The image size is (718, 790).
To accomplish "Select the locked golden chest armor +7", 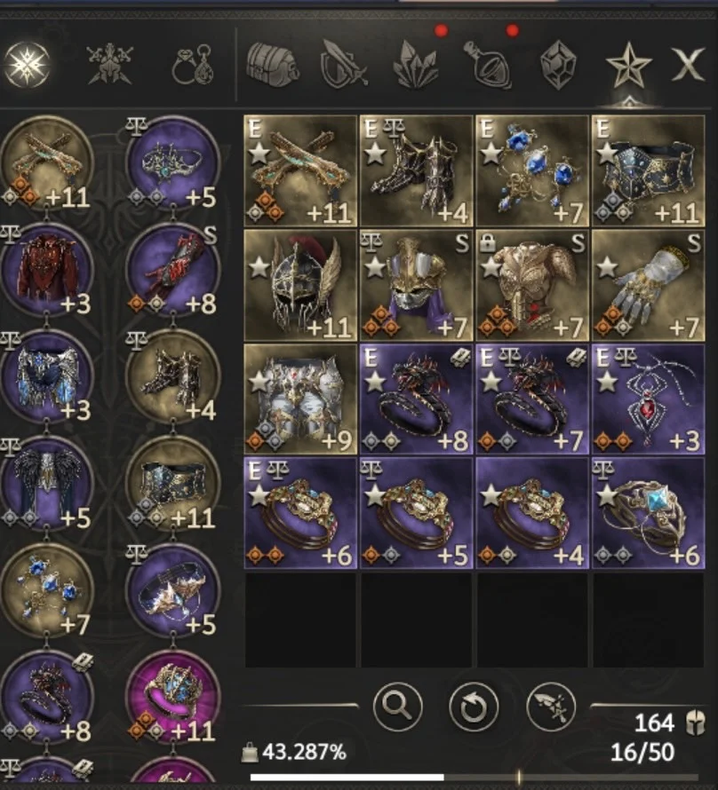I will 532,285.
